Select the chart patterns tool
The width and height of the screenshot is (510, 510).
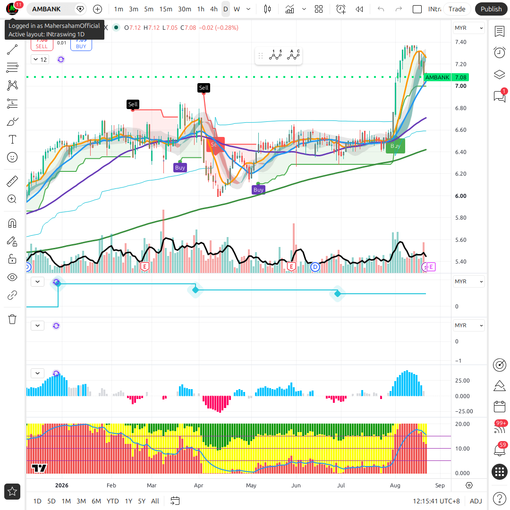coord(12,85)
